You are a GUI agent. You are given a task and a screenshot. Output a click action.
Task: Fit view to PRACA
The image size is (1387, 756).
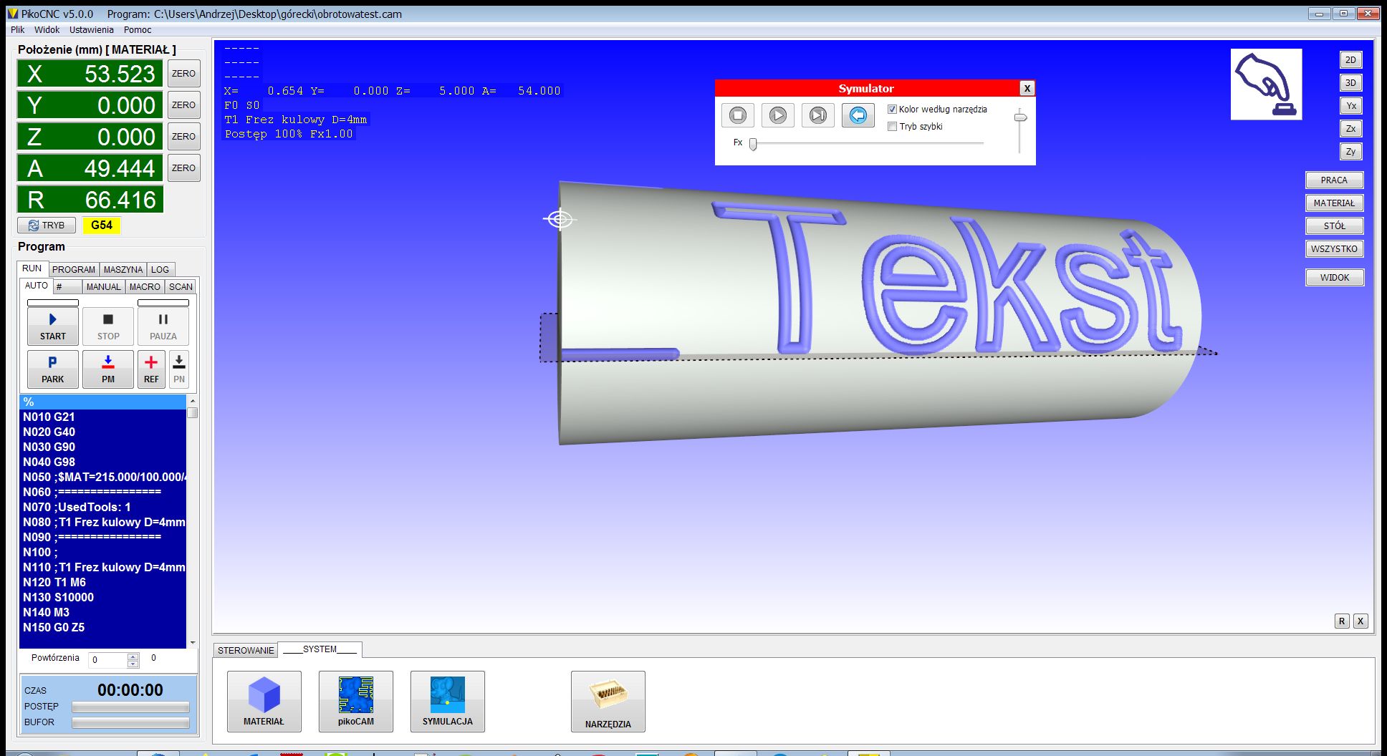click(1334, 180)
